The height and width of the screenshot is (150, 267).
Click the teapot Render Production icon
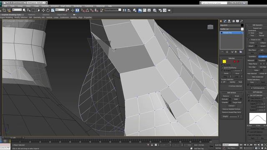pyautogui.click(x=169, y=10)
